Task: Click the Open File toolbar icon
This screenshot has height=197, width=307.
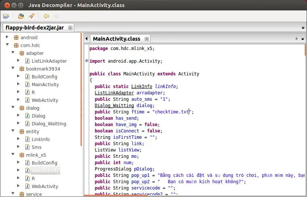Action: coord(6,16)
